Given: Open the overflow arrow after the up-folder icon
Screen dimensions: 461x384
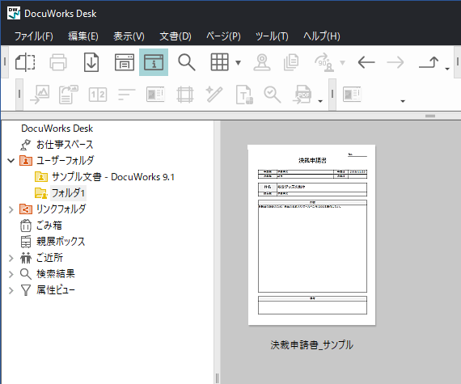Looking at the screenshot, I should point(447,69).
